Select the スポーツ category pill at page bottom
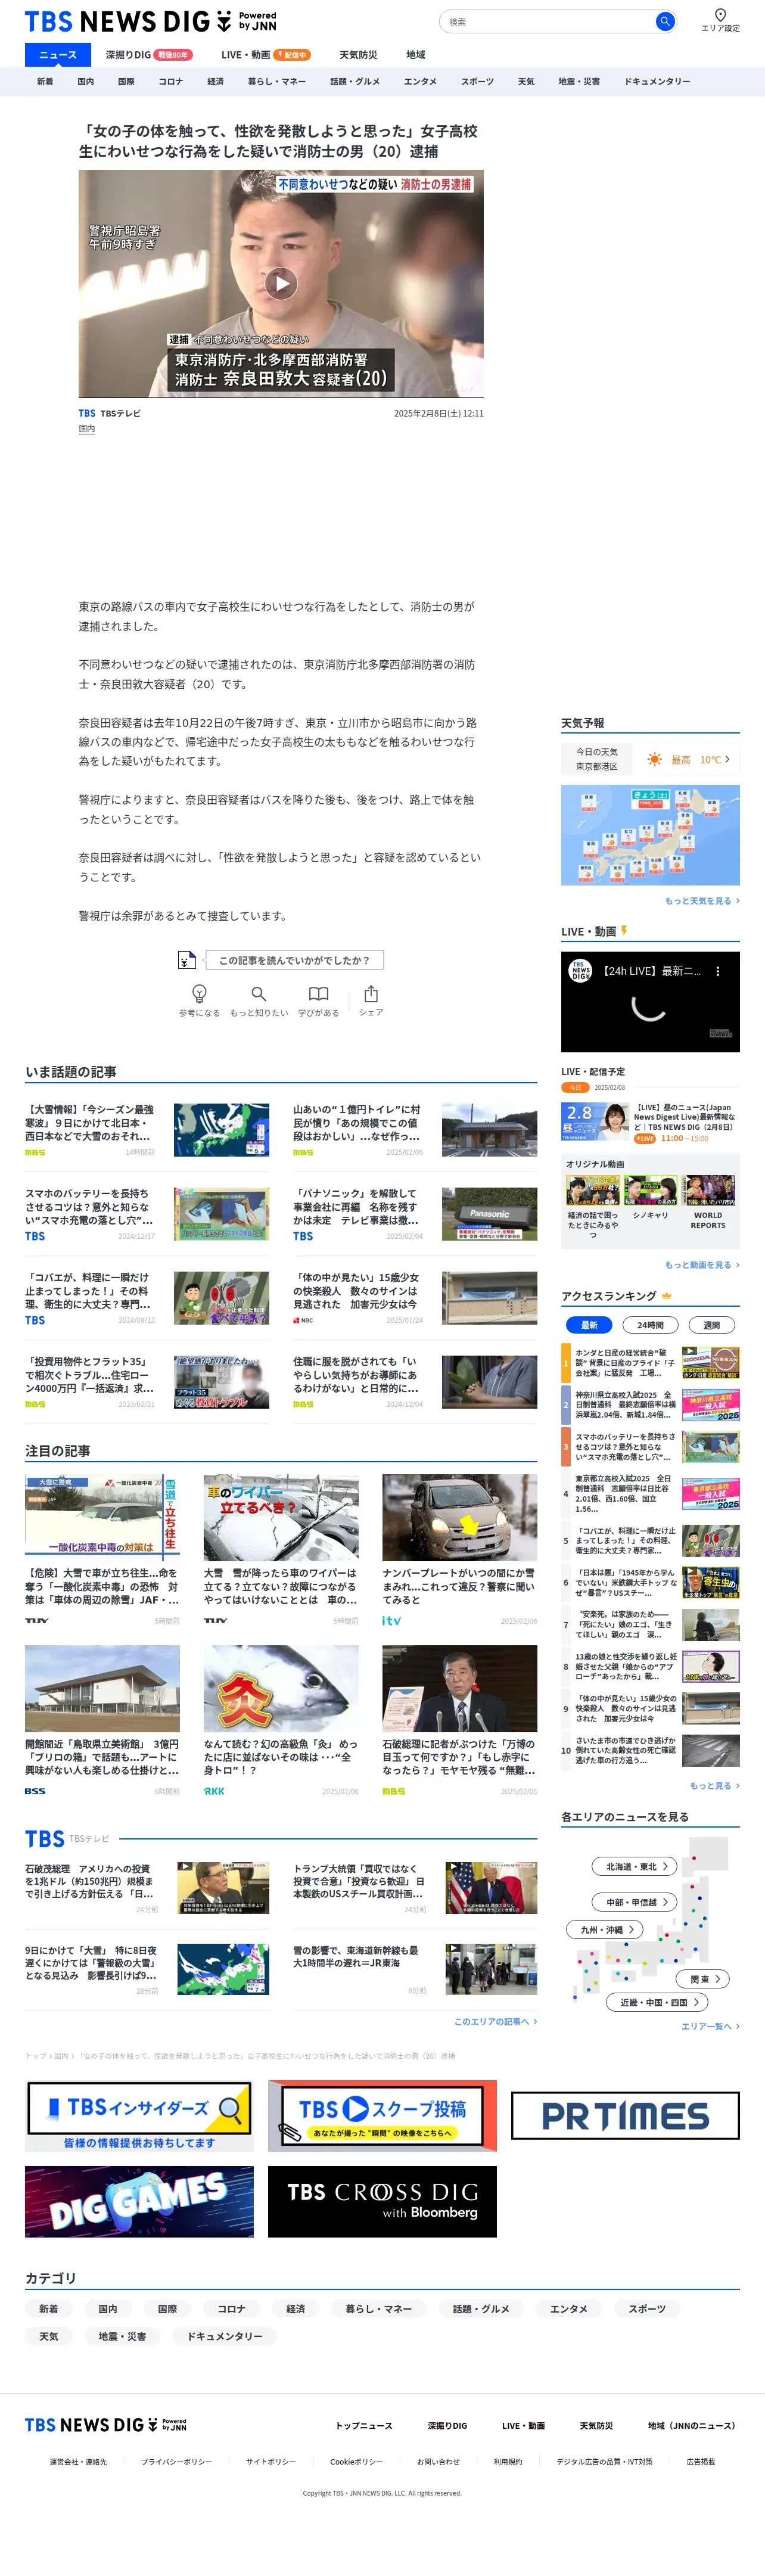765x2576 pixels. pyautogui.click(x=647, y=2308)
